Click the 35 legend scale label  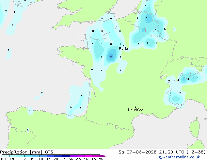(78, 159)
